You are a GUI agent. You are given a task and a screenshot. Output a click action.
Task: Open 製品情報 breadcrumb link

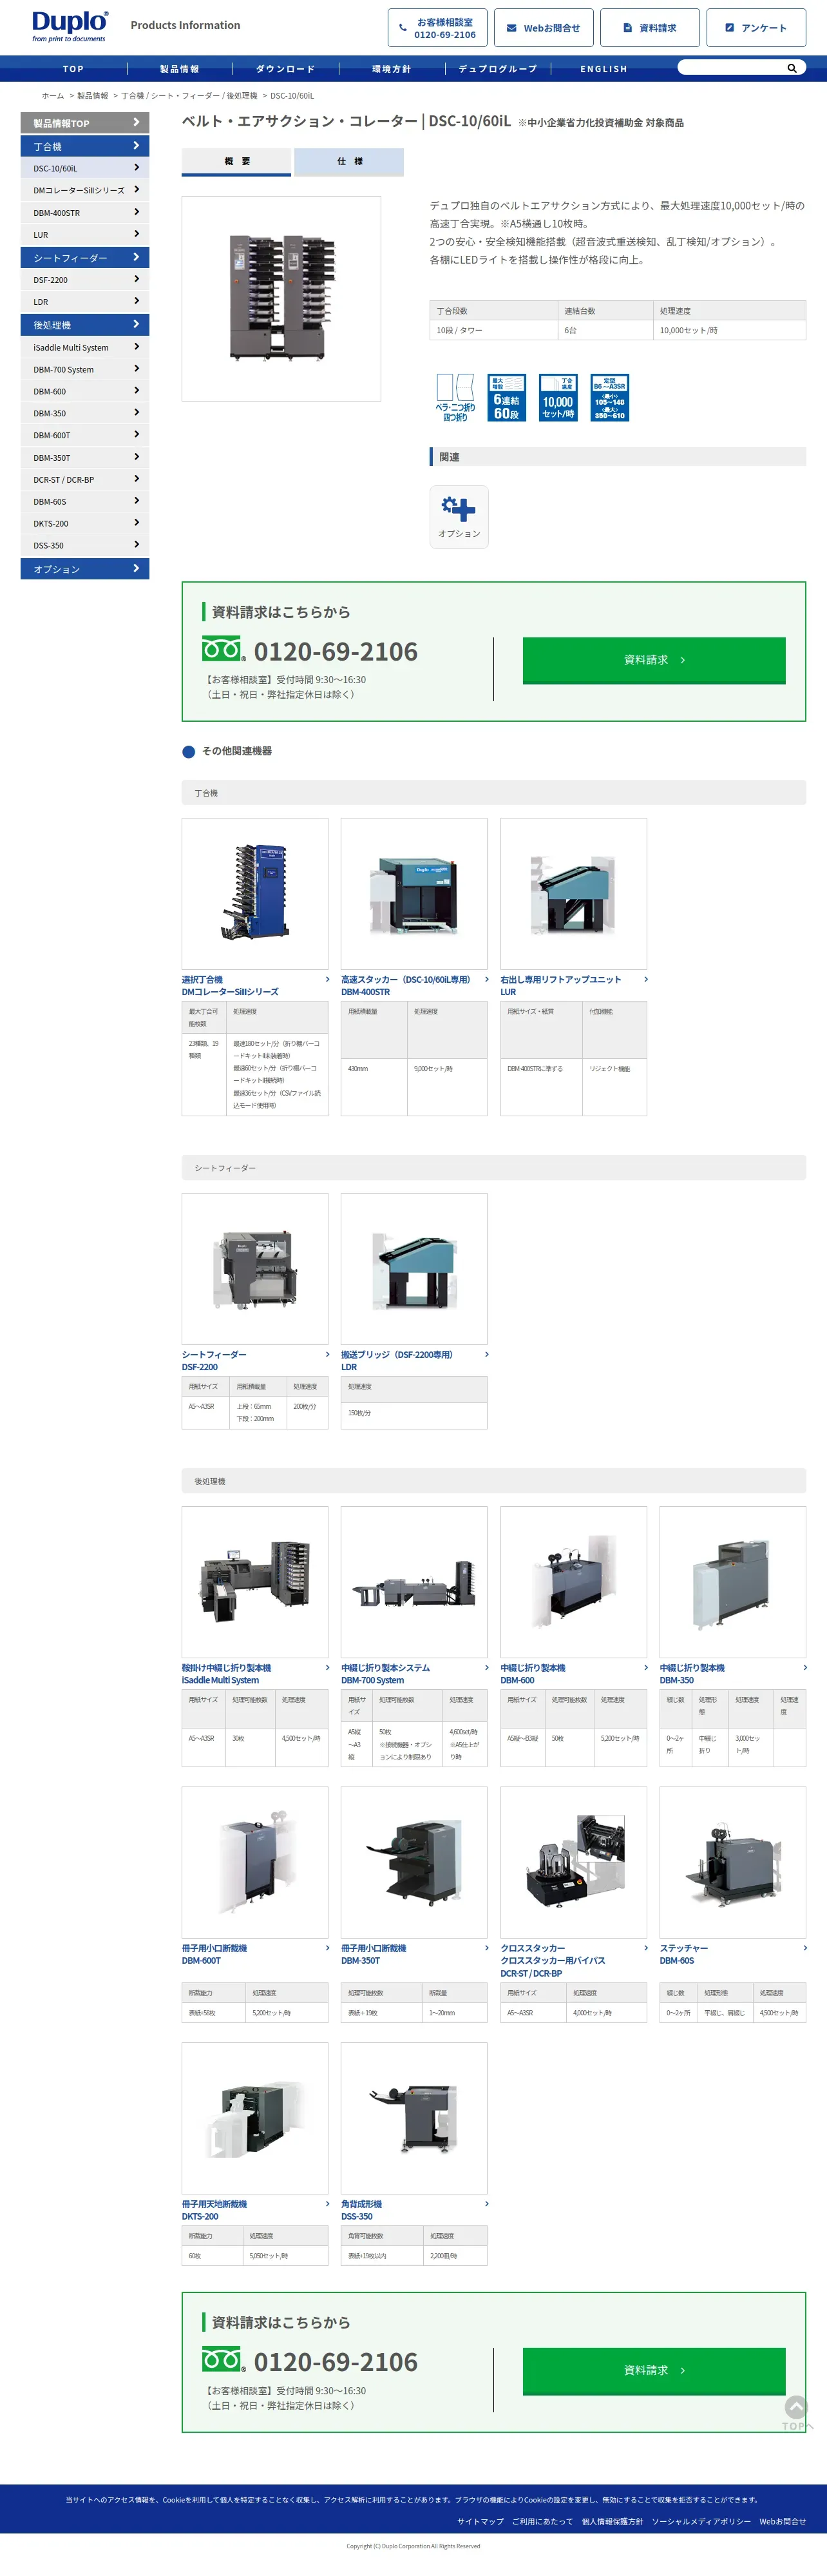[x=93, y=96]
